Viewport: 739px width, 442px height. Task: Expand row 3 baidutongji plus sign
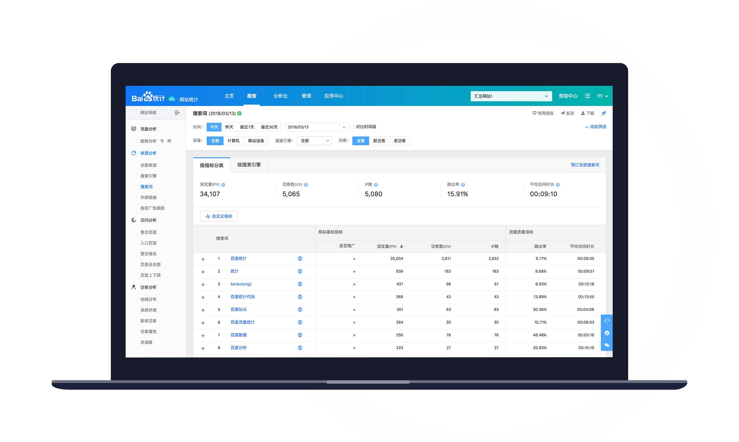tap(203, 284)
